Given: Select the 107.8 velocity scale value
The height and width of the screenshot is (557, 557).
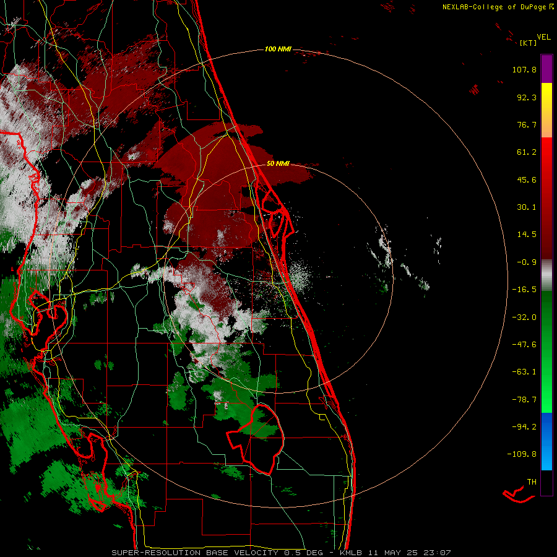Looking at the screenshot, I should click(524, 69).
